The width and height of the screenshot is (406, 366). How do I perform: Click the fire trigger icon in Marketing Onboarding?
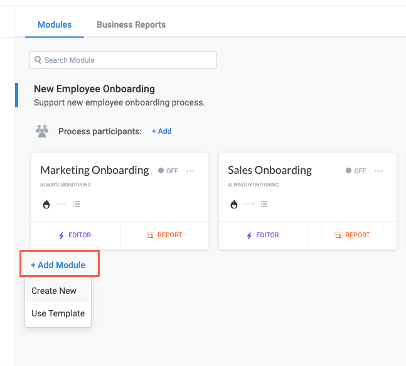pos(46,204)
